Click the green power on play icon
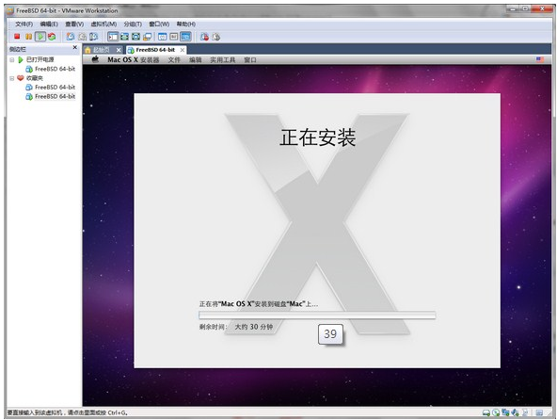The width and height of the screenshot is (557, 420). point(40,37)
